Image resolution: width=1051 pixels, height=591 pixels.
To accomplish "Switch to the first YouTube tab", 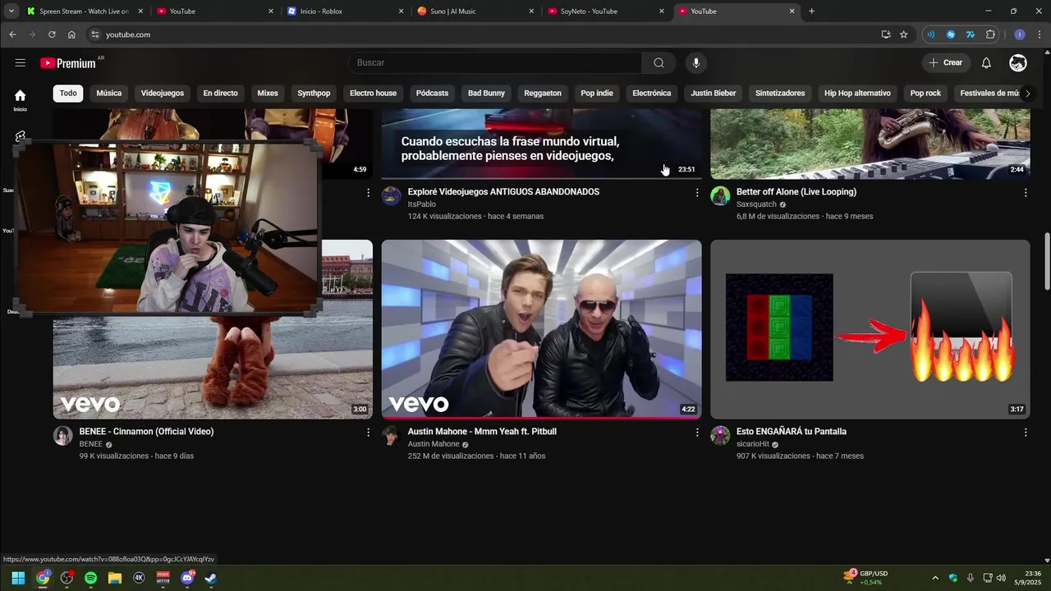I will (215, 11).
